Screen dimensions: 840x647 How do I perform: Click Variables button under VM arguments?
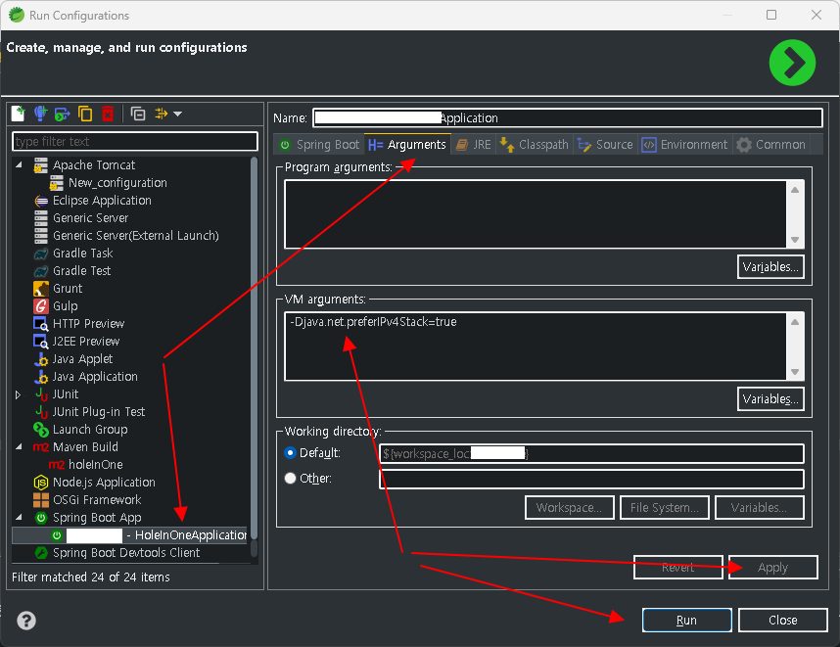770,399
